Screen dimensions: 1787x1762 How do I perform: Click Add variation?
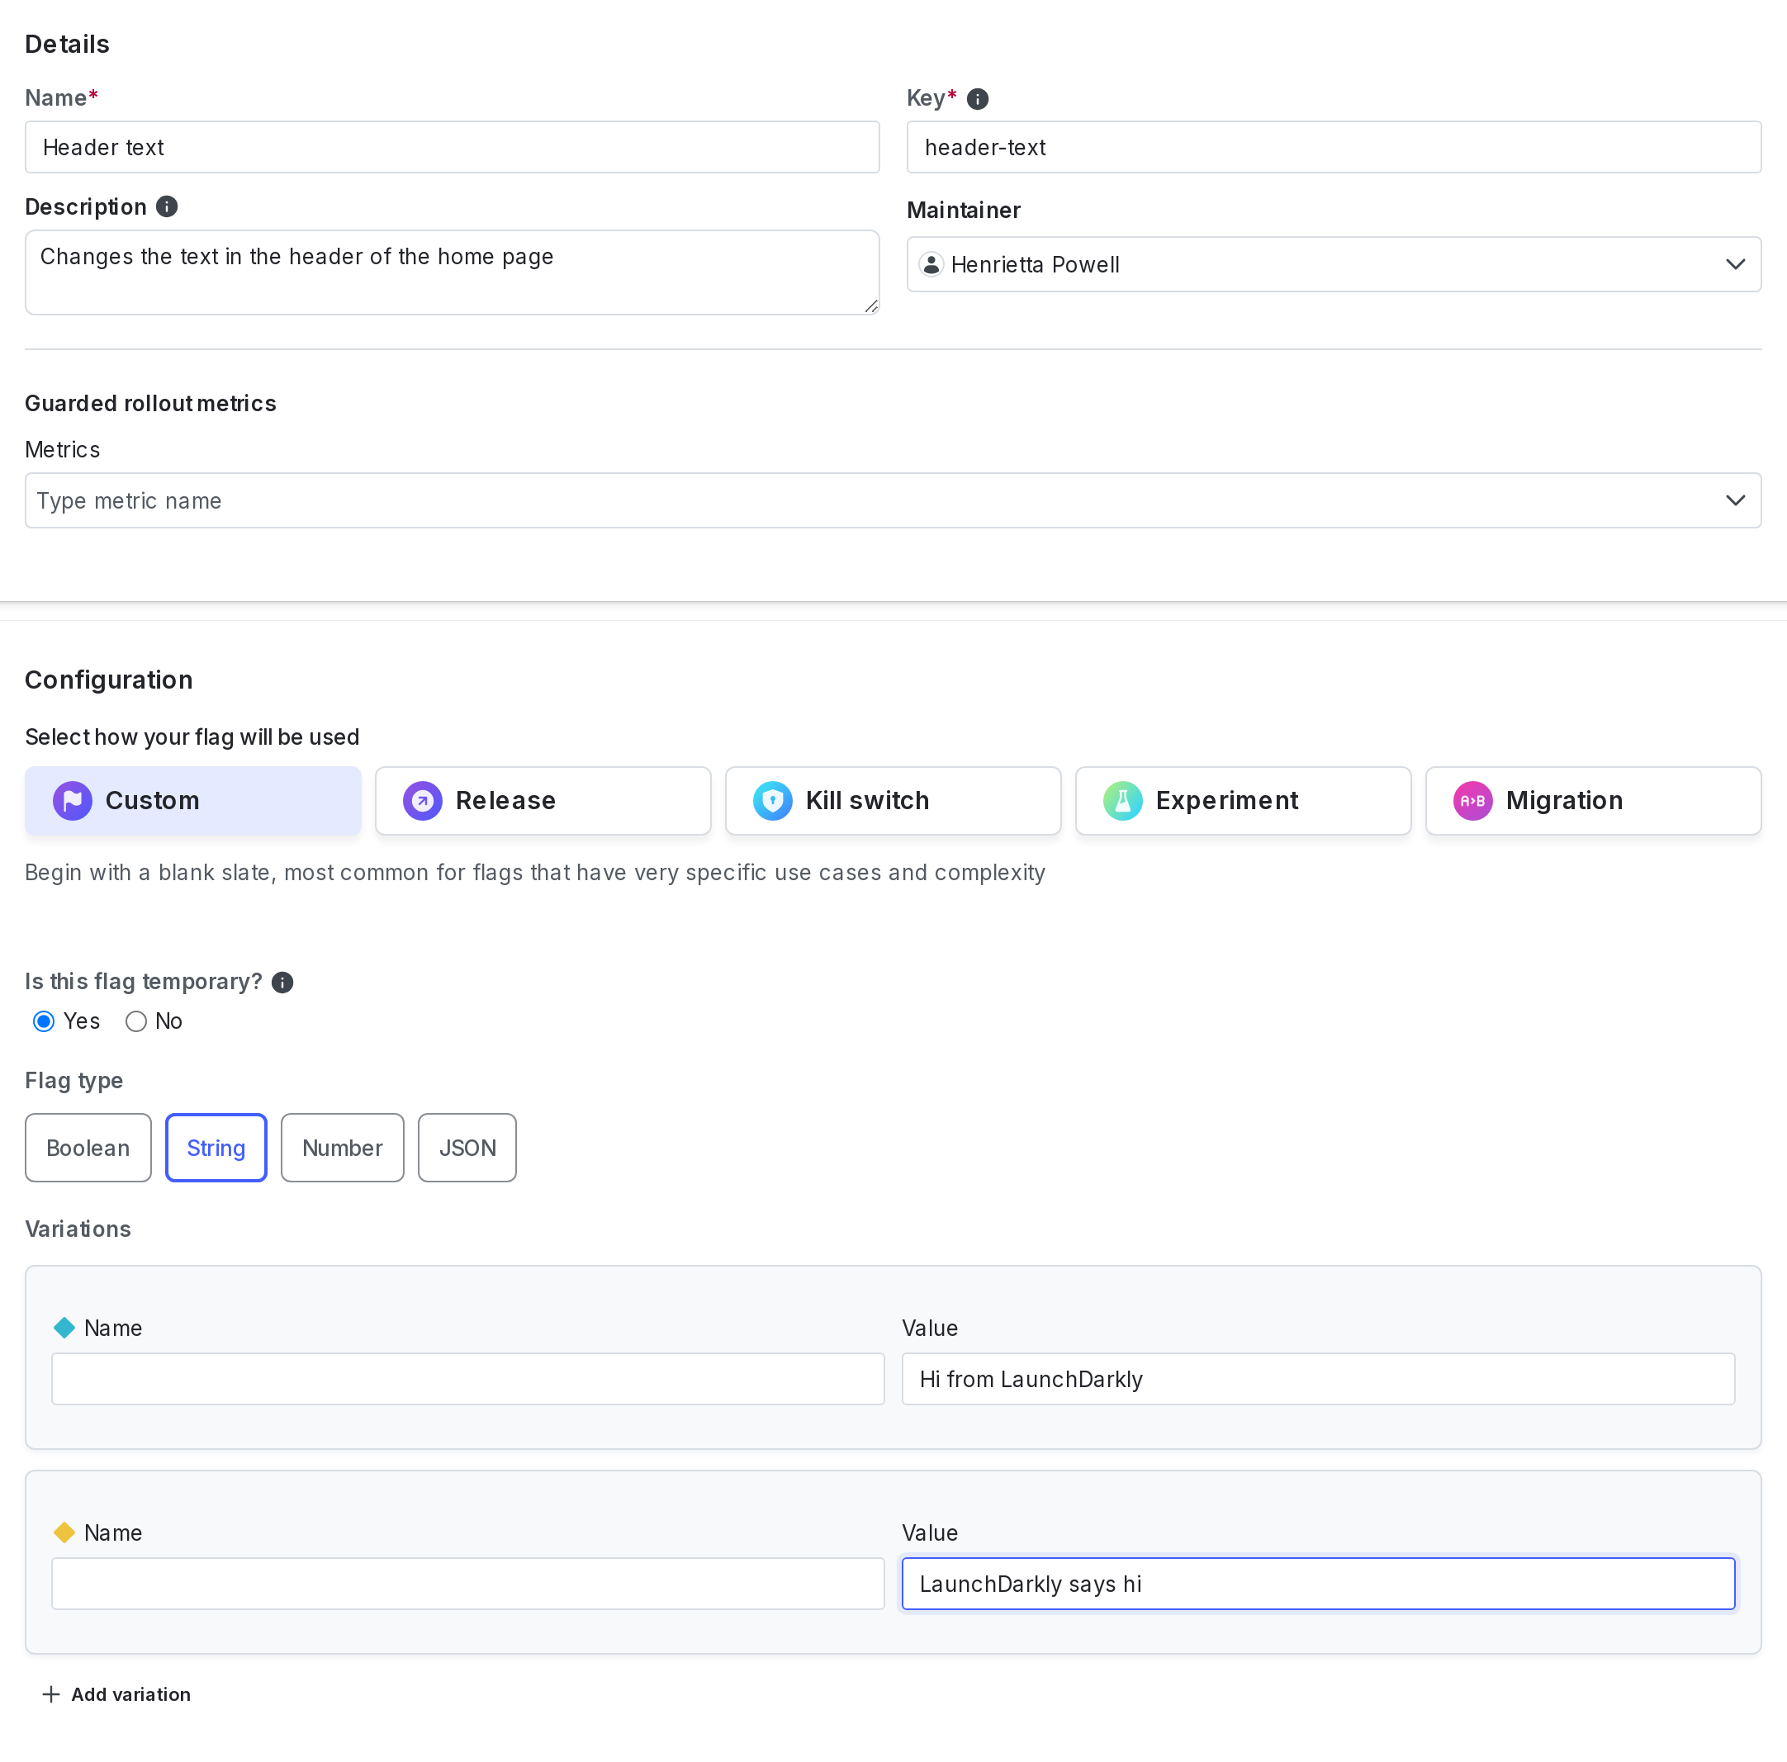[x=116, y=1693]
